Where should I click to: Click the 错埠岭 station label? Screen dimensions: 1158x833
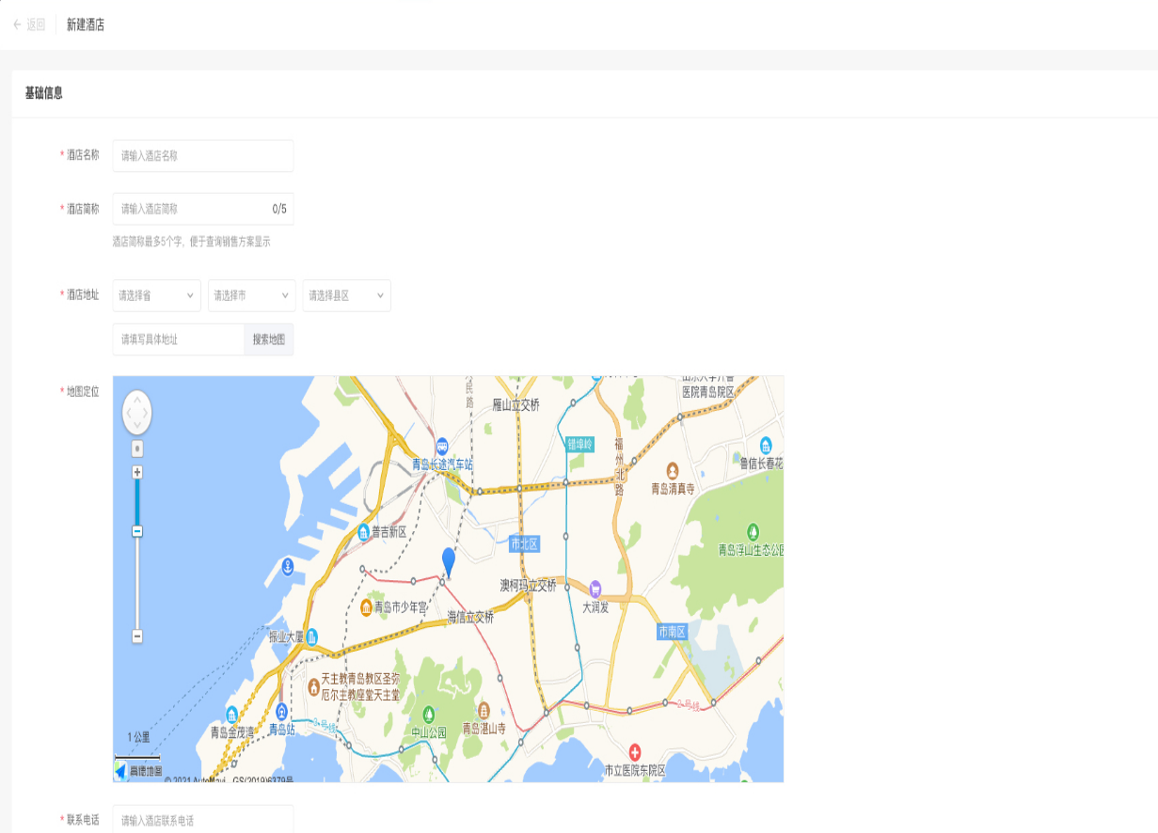click(580, 444)
